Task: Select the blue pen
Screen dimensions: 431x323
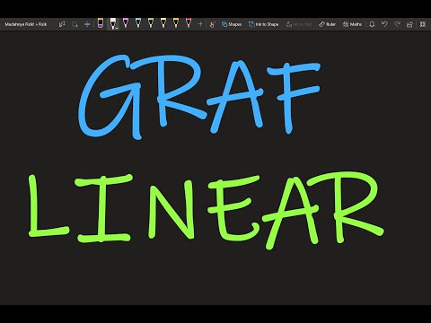Action: click(x=138, y=23)
